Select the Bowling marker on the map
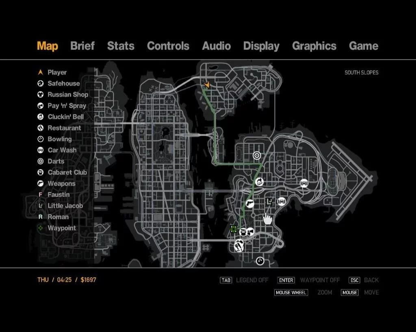 click(x=260, y=261)
